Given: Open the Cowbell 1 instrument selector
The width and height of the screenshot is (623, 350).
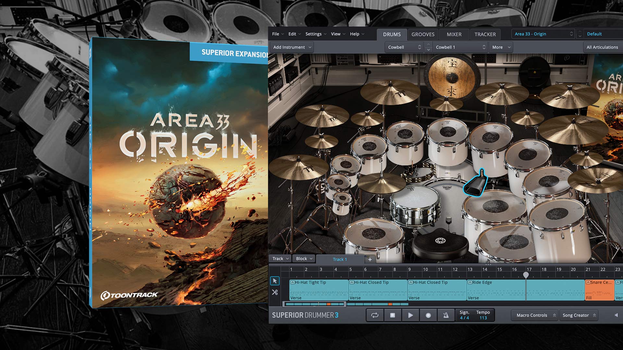Looking at the screenshot, I should (x=460, y=47).
